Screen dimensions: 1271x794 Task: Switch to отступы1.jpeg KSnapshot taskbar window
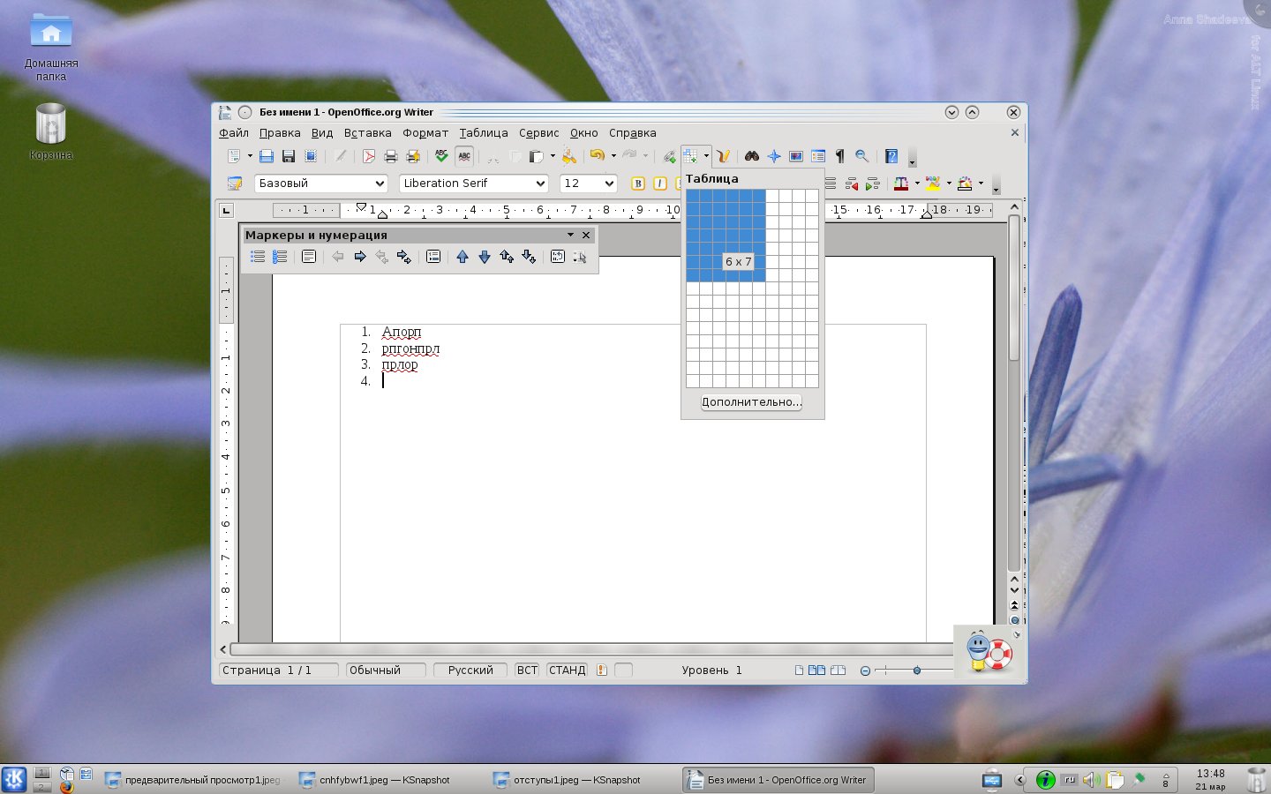[x=577, y=780]
